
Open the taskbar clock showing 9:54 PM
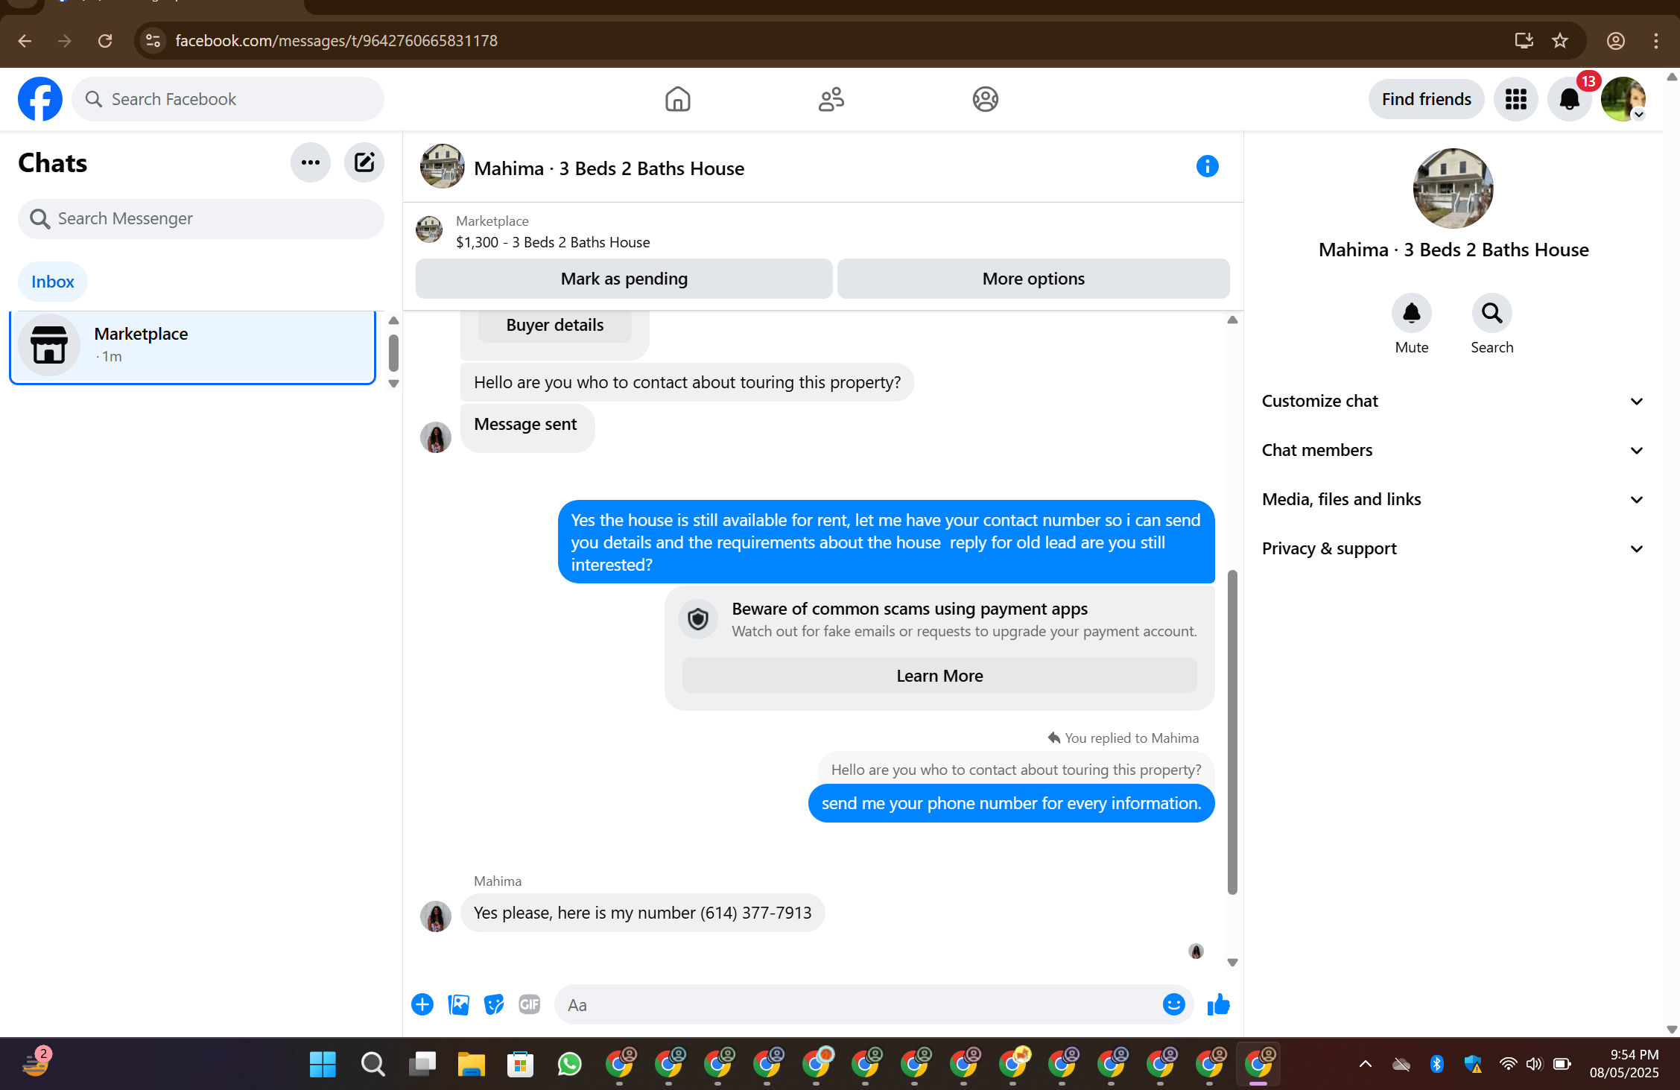pos(1623,1064)
